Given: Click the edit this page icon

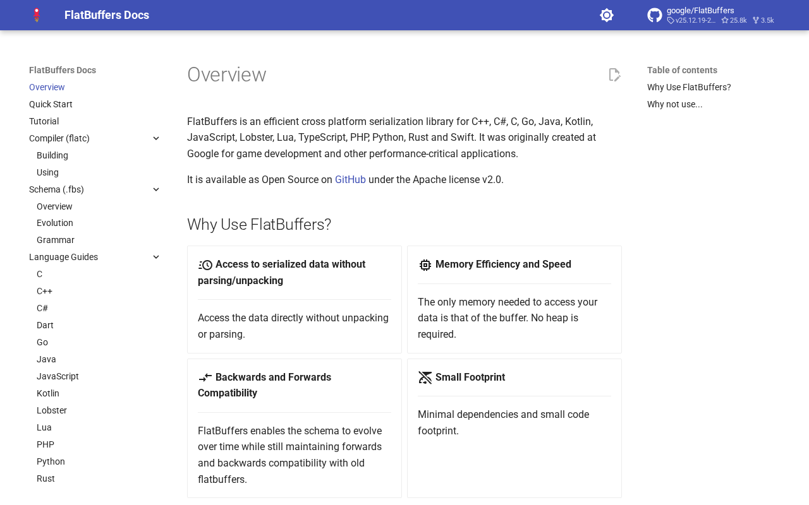Looking at the screenshot, I should (614, 75).
